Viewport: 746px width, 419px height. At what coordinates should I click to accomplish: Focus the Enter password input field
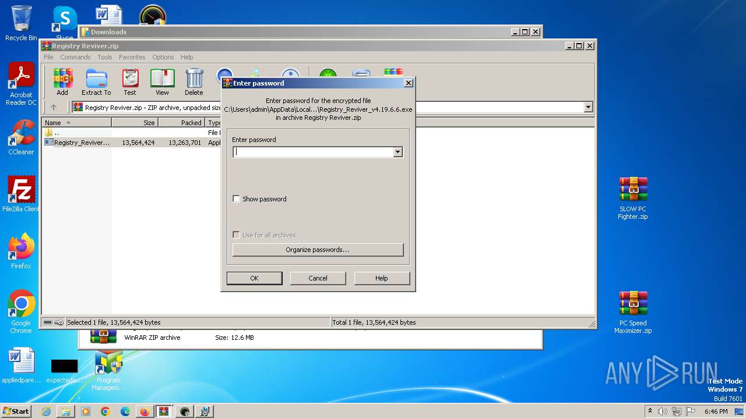point(313,152)
